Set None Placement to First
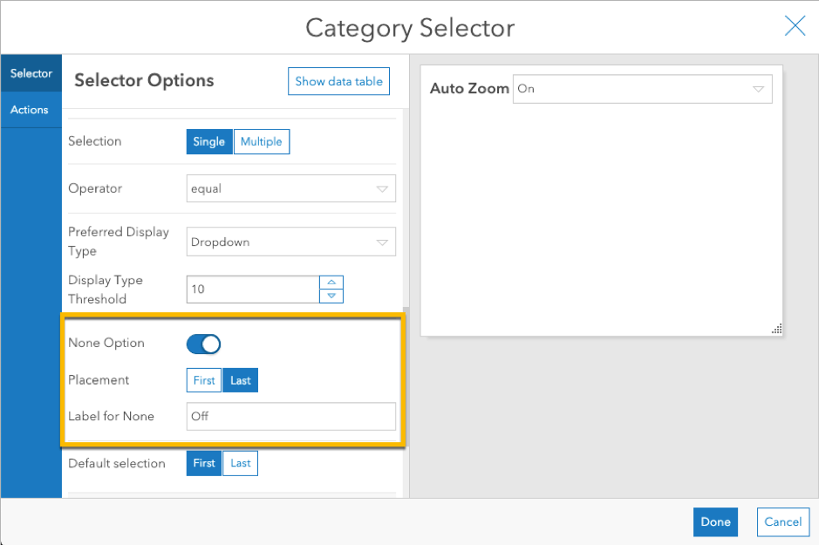 tap(204, 381)
